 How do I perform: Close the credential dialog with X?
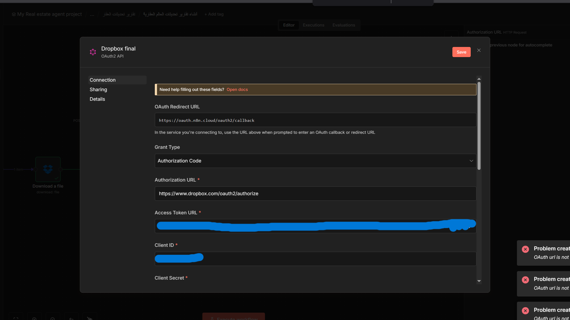click(x=479, y=50)
